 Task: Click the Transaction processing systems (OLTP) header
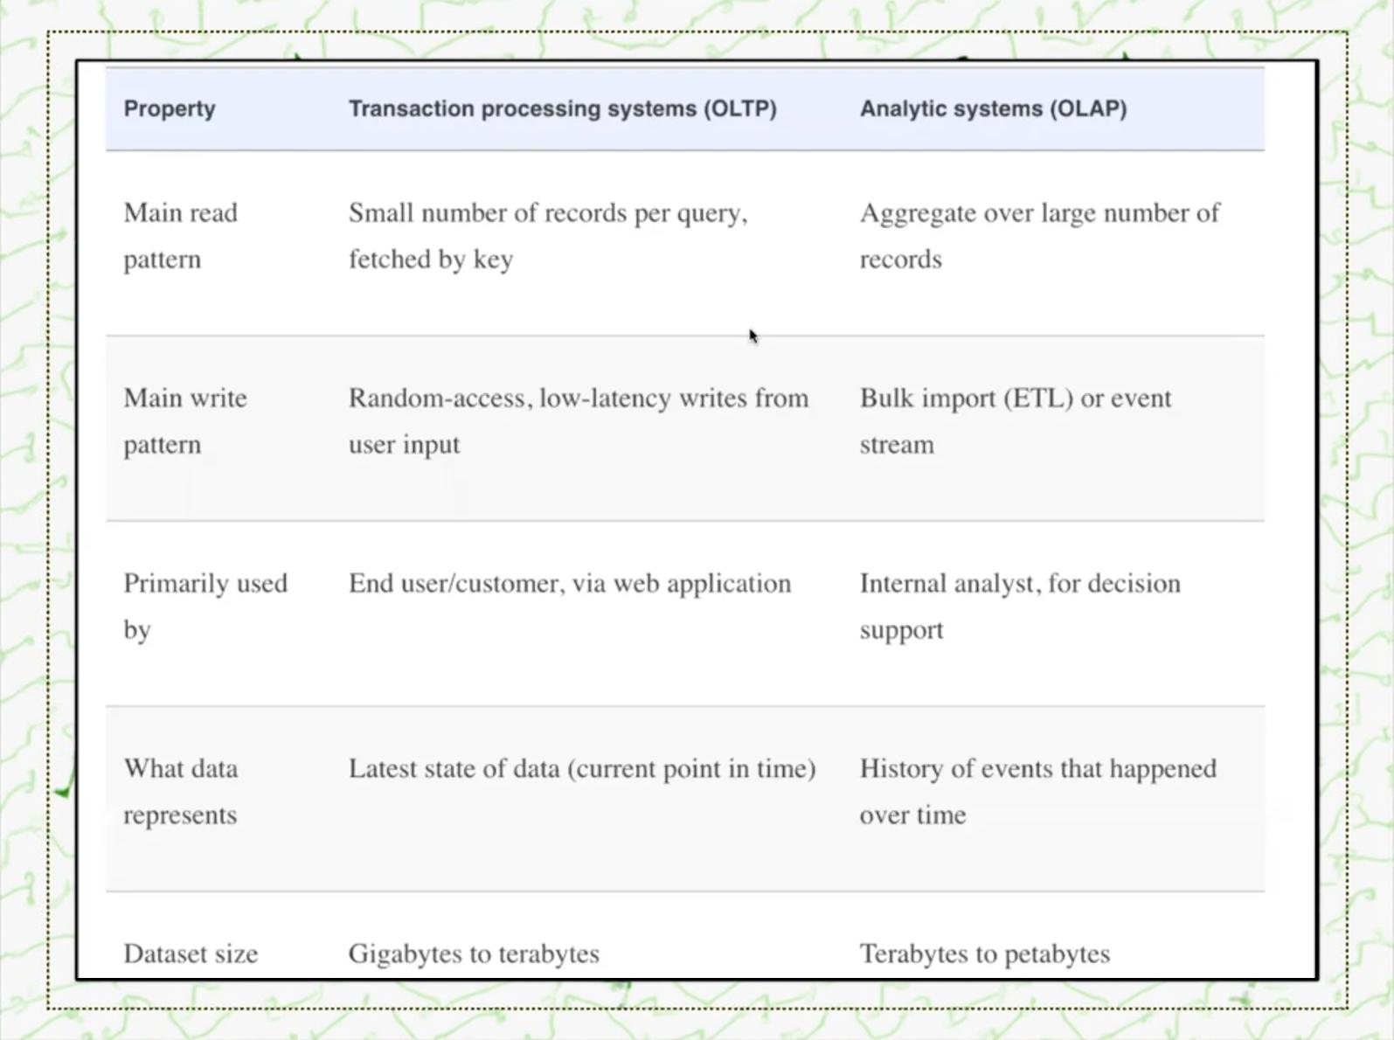(x=563, y=109)
